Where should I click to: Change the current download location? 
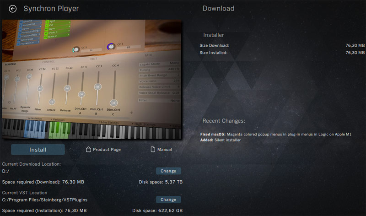point(168,171)
